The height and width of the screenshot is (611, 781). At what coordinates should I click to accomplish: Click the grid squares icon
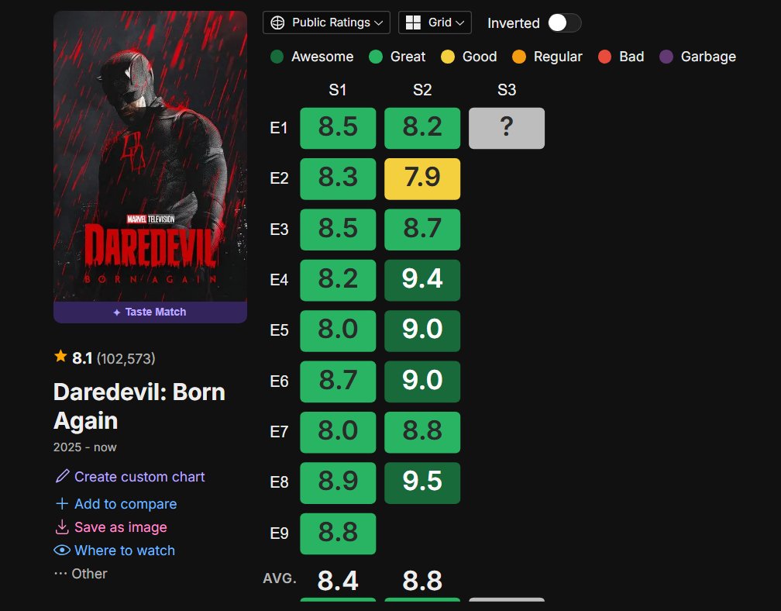[413, 22]
